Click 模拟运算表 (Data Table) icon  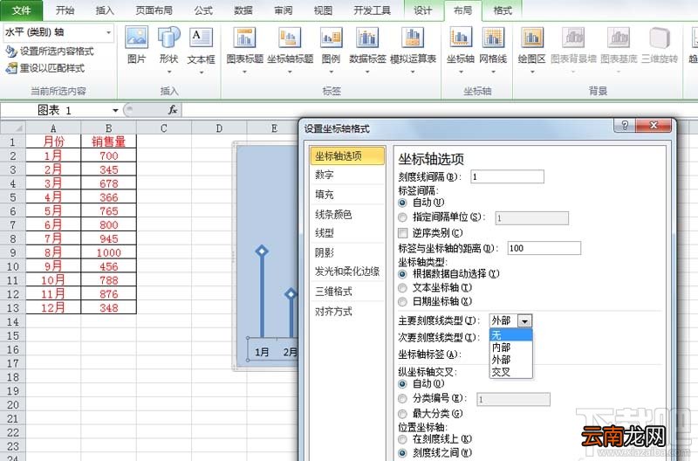click(413, 38)
